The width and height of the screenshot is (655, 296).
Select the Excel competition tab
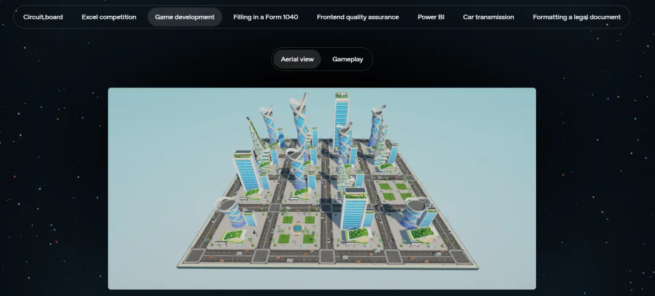[x=109, y=17]
